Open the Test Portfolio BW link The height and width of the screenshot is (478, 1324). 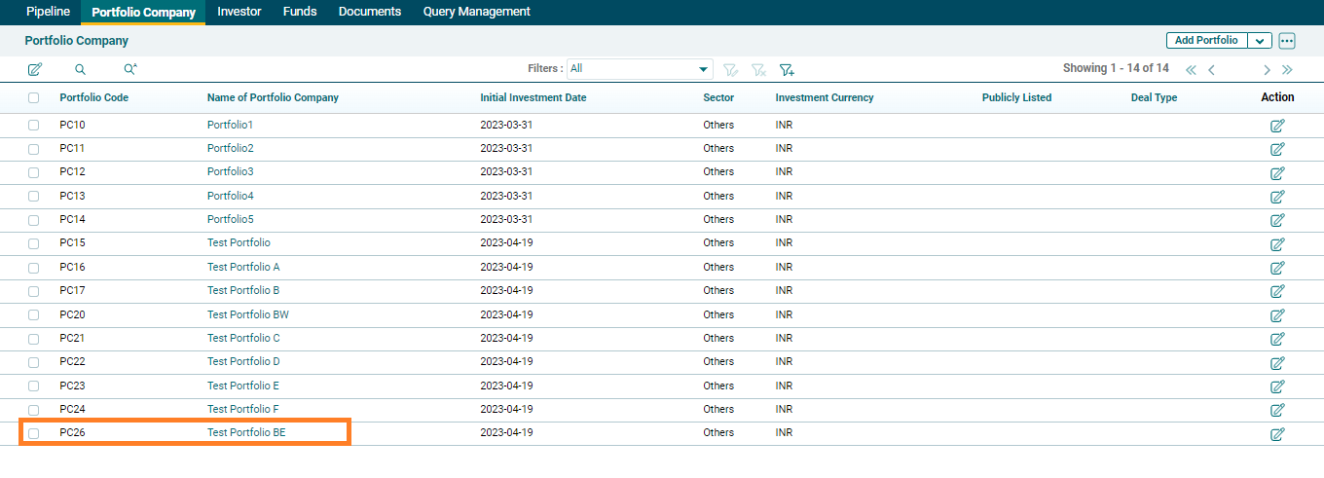point(247,314)
